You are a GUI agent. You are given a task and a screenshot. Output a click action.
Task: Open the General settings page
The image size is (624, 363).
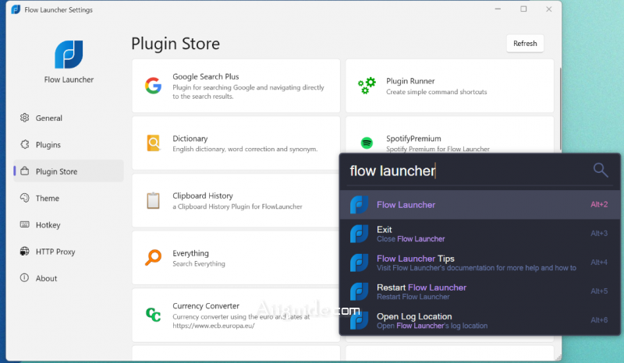click(x=69, y=118)
